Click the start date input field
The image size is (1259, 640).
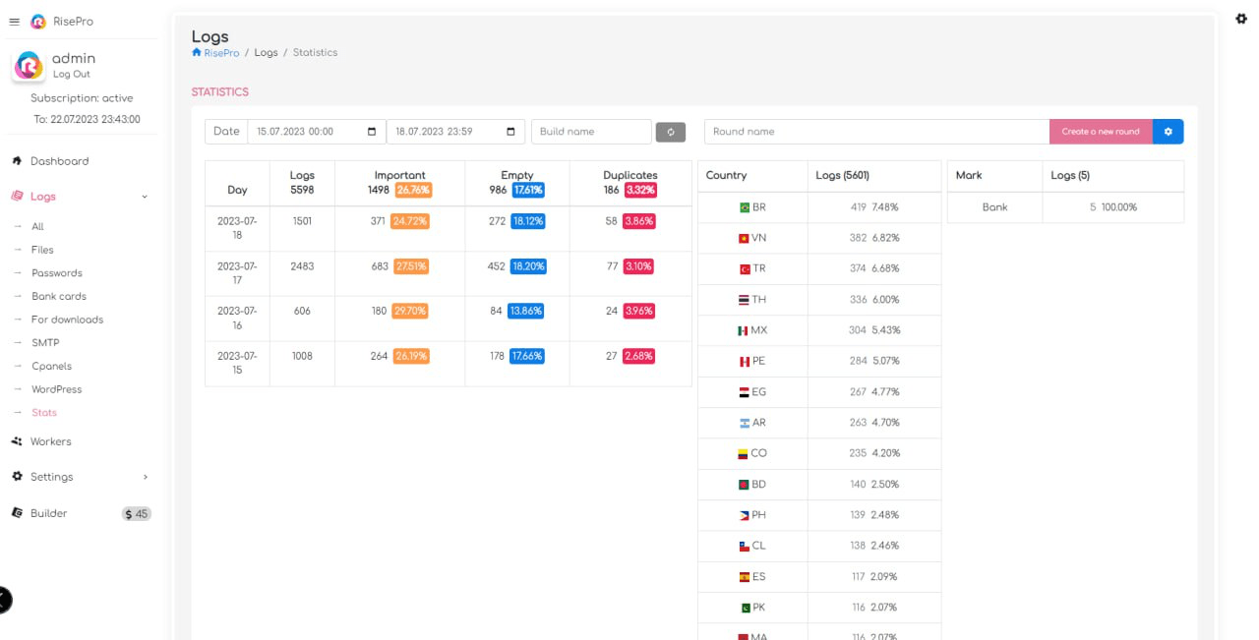tap(316, 132)
